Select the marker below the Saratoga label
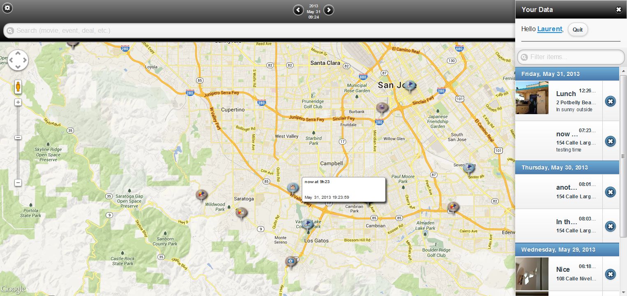 [x=241, y=213]
